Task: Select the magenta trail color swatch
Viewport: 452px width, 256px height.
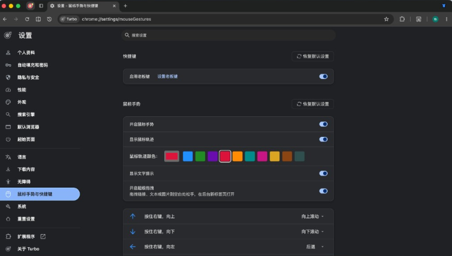Action: pyautogui.click(x=262, y=156)
